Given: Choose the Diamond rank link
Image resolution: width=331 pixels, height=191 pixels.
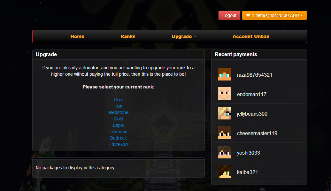Looking at the screenshot, I should [x=119, y=132].
